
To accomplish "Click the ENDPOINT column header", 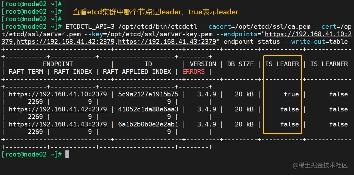I will [x=58, y=64].
